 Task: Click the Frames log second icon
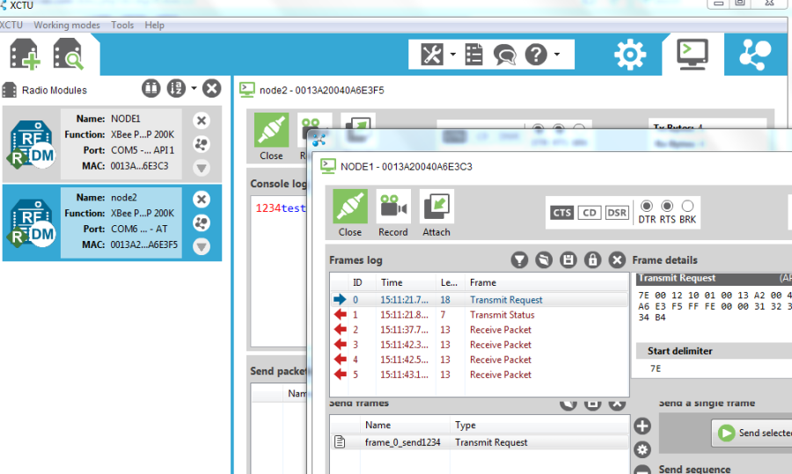pos(544,260)
